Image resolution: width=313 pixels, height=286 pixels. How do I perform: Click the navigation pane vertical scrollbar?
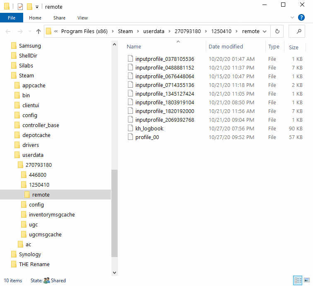click(114, 207)
